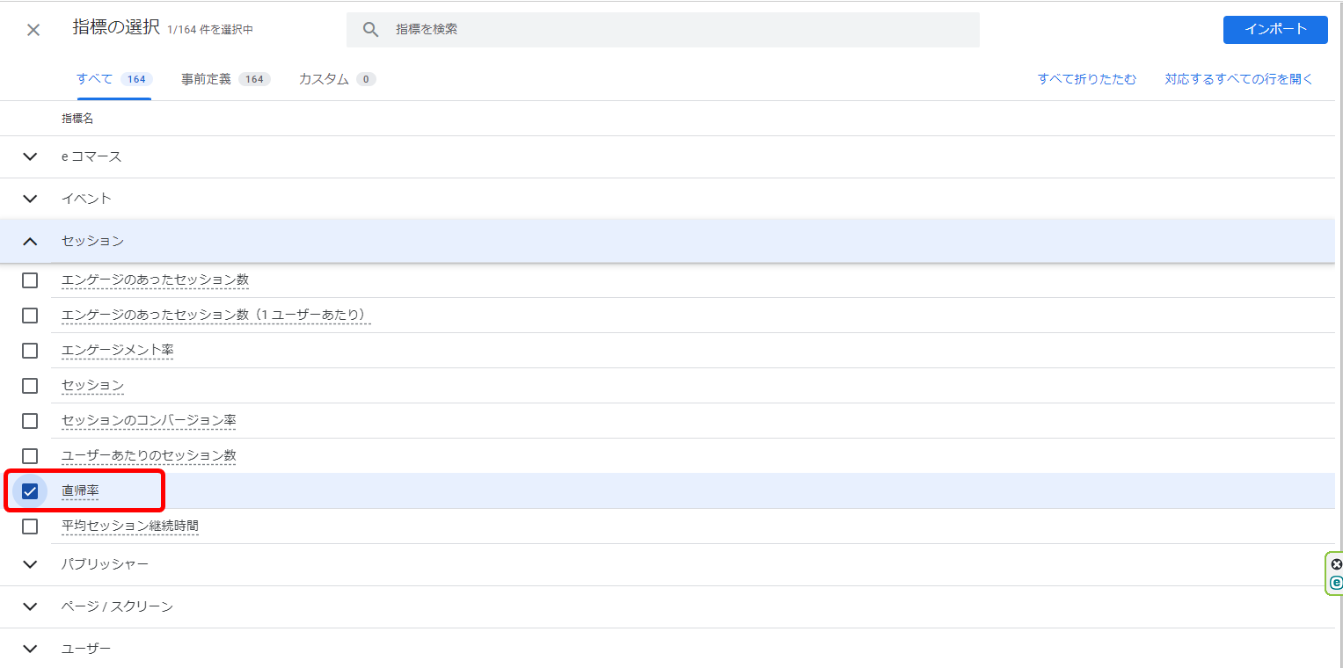This screenshot has width=1343, height=668.
Task: Click the extension badge at right edge
Action: coord(1335,573)
